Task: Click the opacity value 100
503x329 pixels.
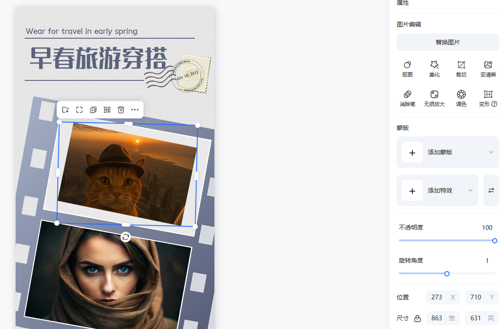Action: (x=487, y=227)
